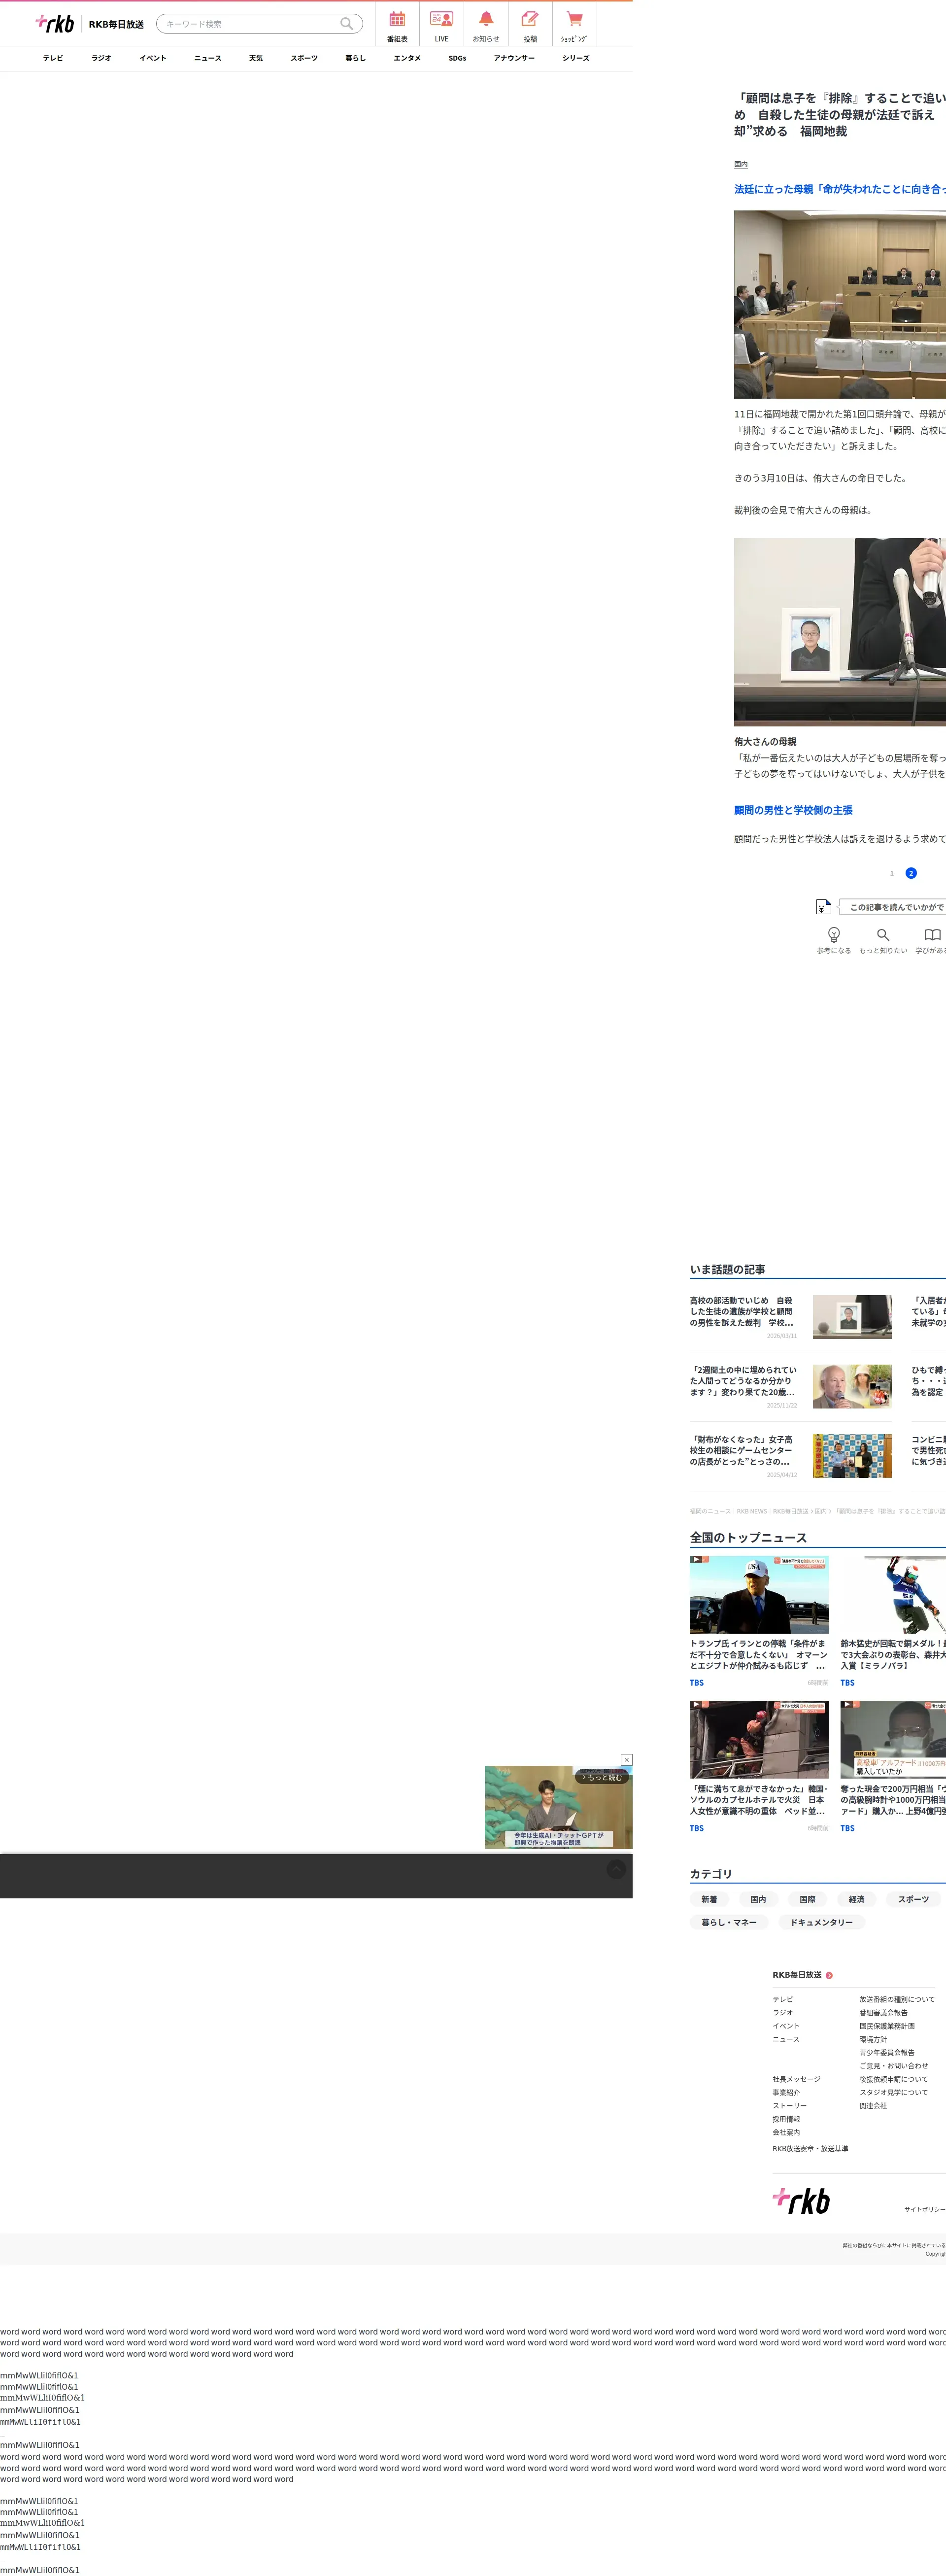Close the floating video ad
The image size is (946, 2576).
point(626,1759)
